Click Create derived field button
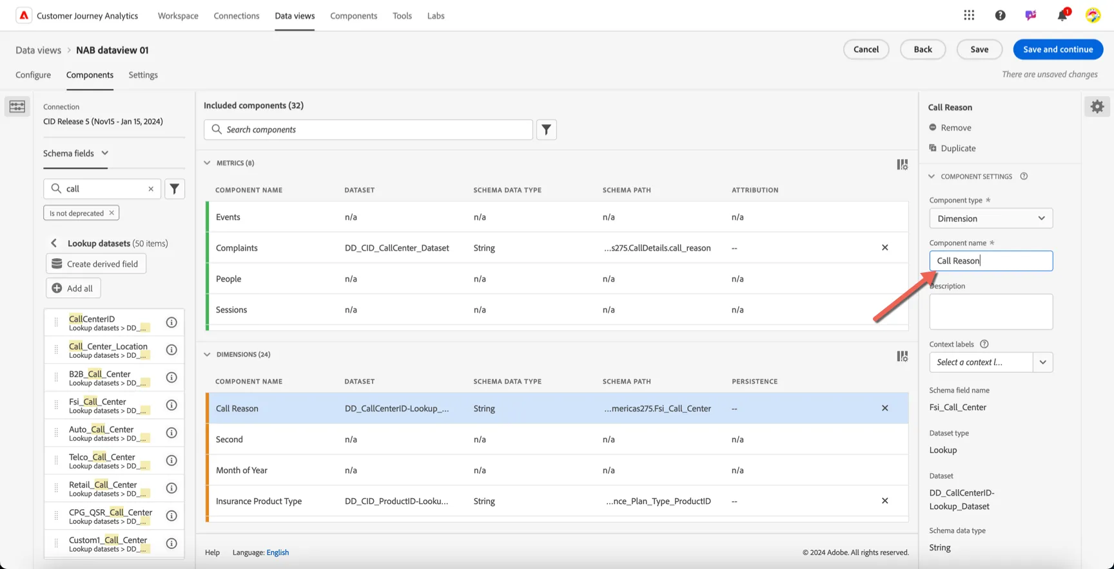This screenshot has width=1114, height=569. 96,264
